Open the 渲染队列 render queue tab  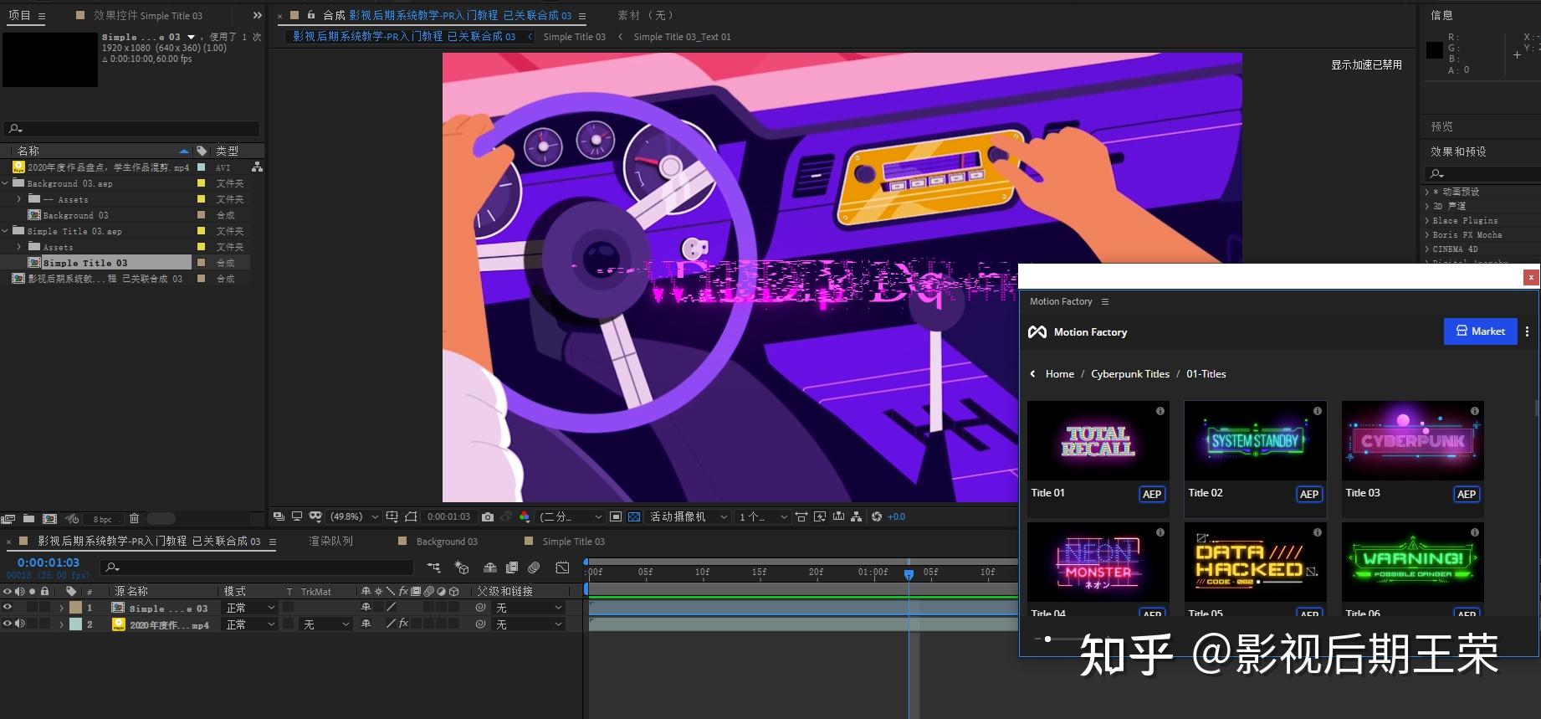click(x=330, y=542)
